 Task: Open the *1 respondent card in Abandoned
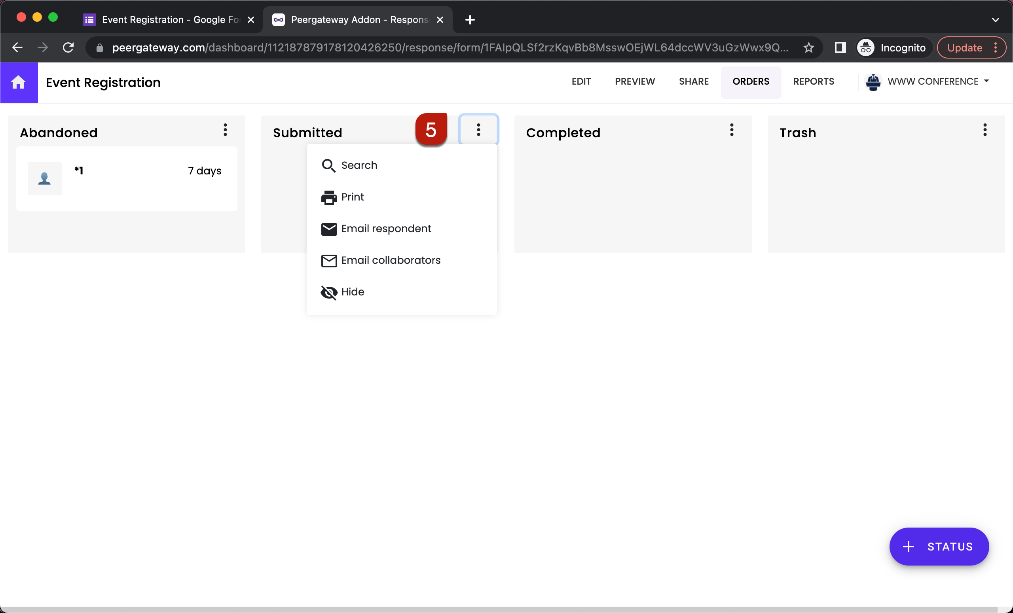[x=126, y=178]
